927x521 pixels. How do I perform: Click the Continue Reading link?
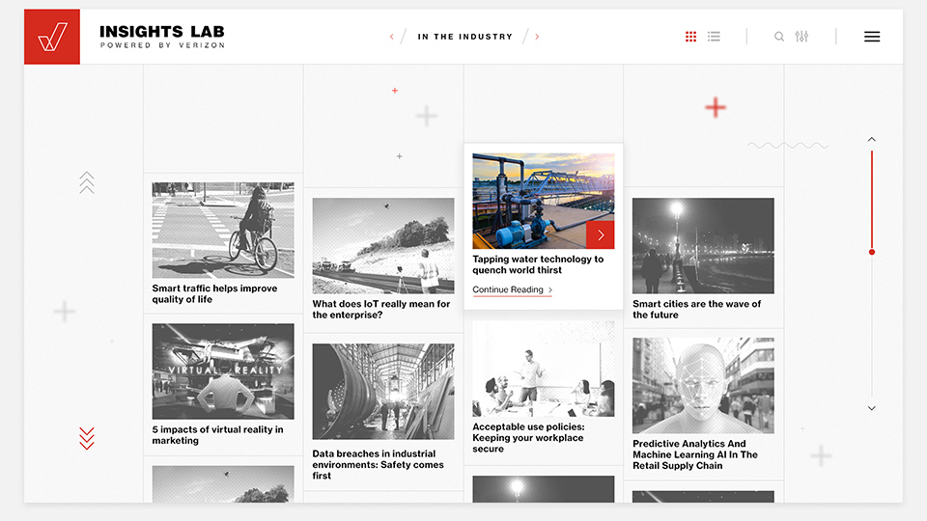(x=508, y=289)
